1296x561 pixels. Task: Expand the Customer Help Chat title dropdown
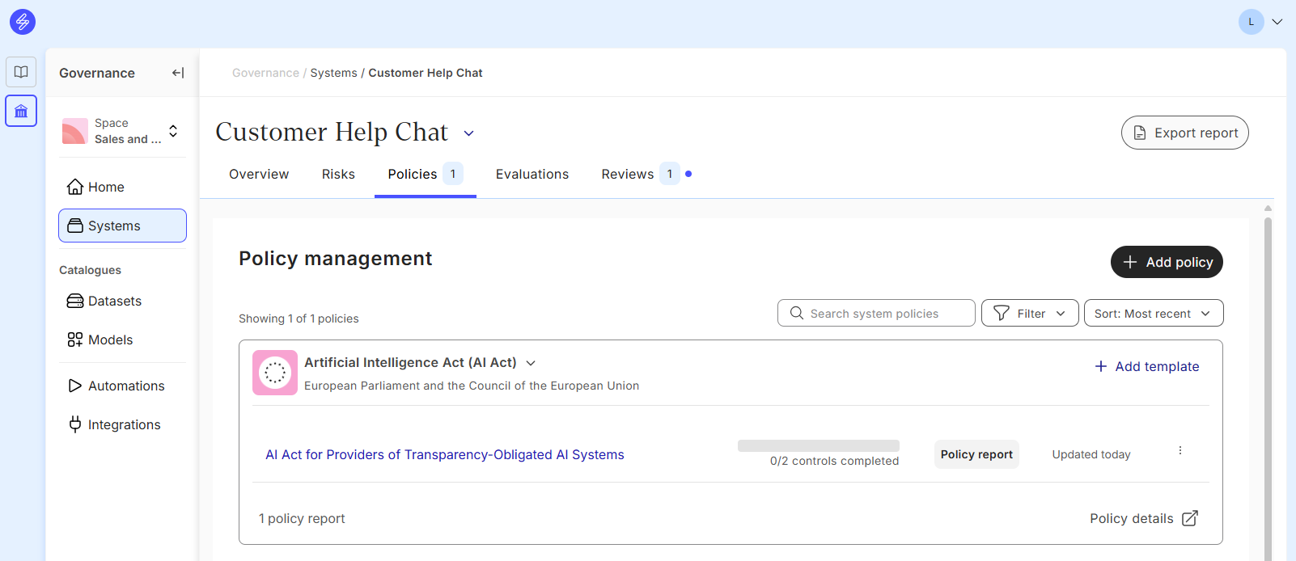pyautogui.click(x=468, y=133)
